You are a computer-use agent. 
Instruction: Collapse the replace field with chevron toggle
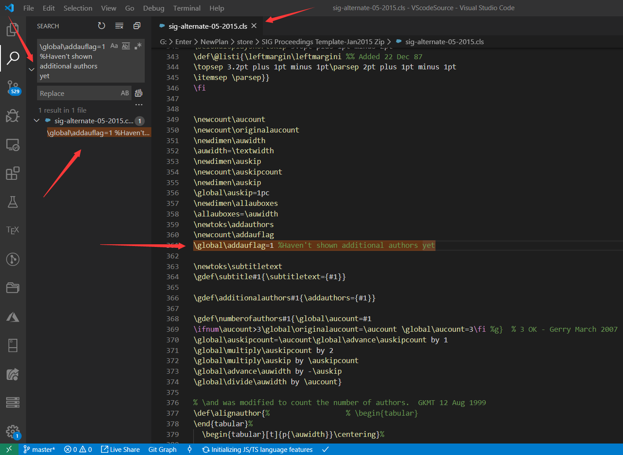tap(31, 69)
